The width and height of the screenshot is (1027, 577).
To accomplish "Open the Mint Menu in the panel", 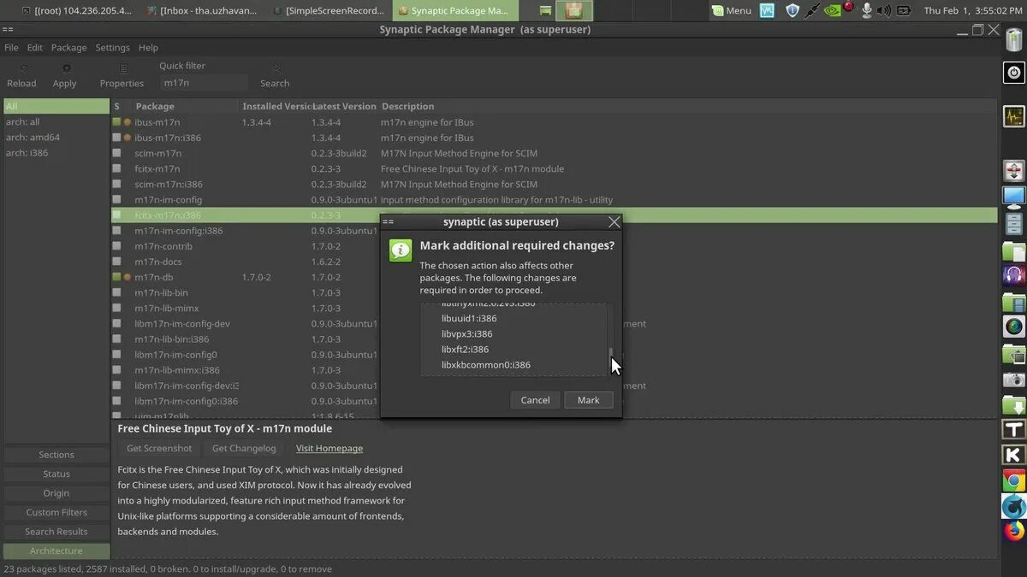I will (732, 10).
